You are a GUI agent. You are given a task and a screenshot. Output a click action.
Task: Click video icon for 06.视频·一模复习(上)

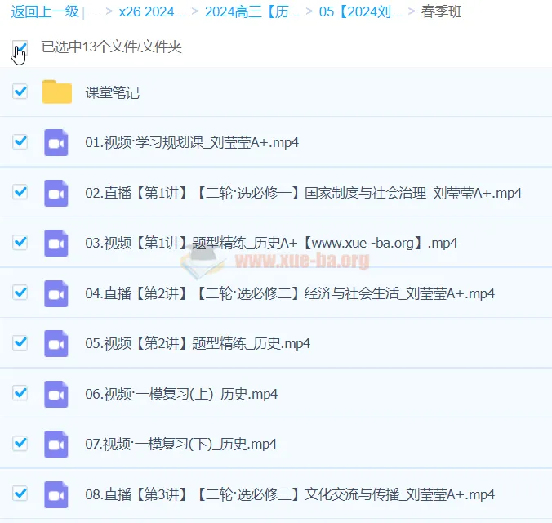pos(56,394)
